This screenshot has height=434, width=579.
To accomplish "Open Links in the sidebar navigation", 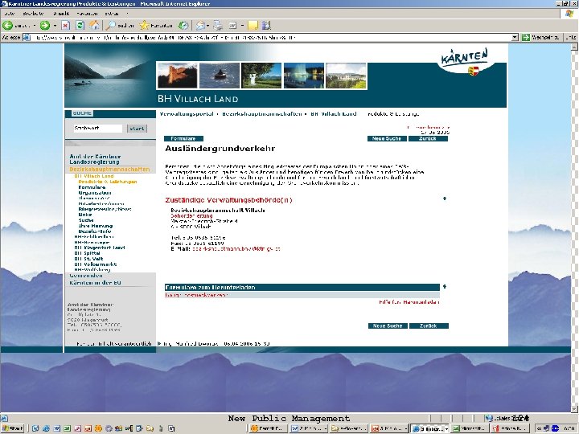I will click(x=85, y=215).
